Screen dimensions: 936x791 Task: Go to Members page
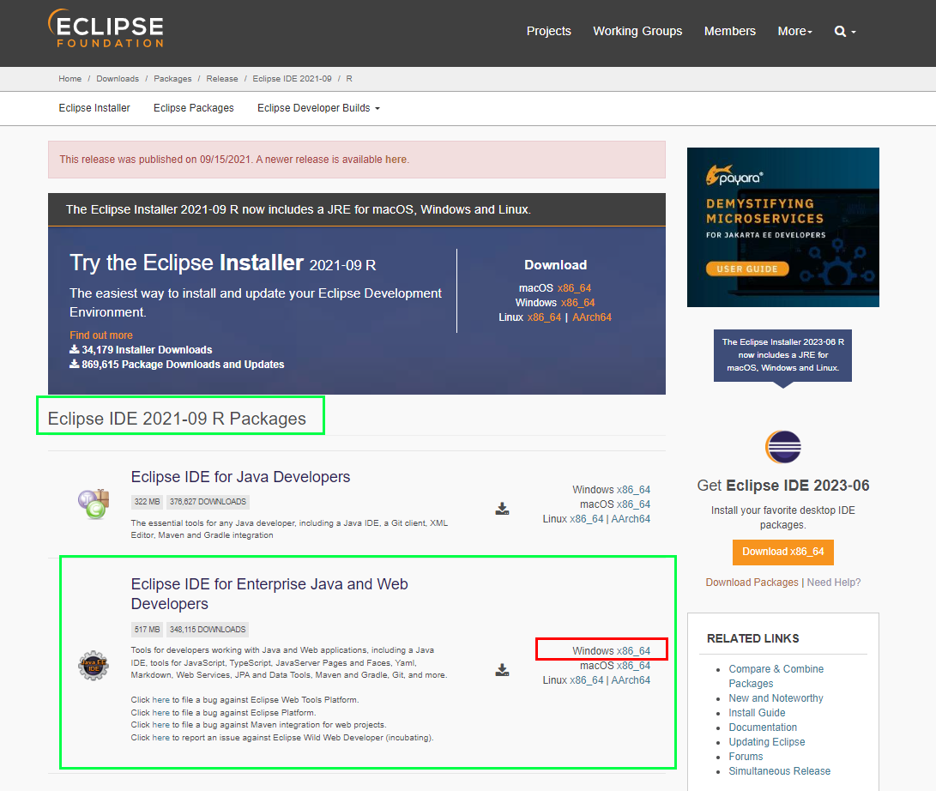click(729, 31)
